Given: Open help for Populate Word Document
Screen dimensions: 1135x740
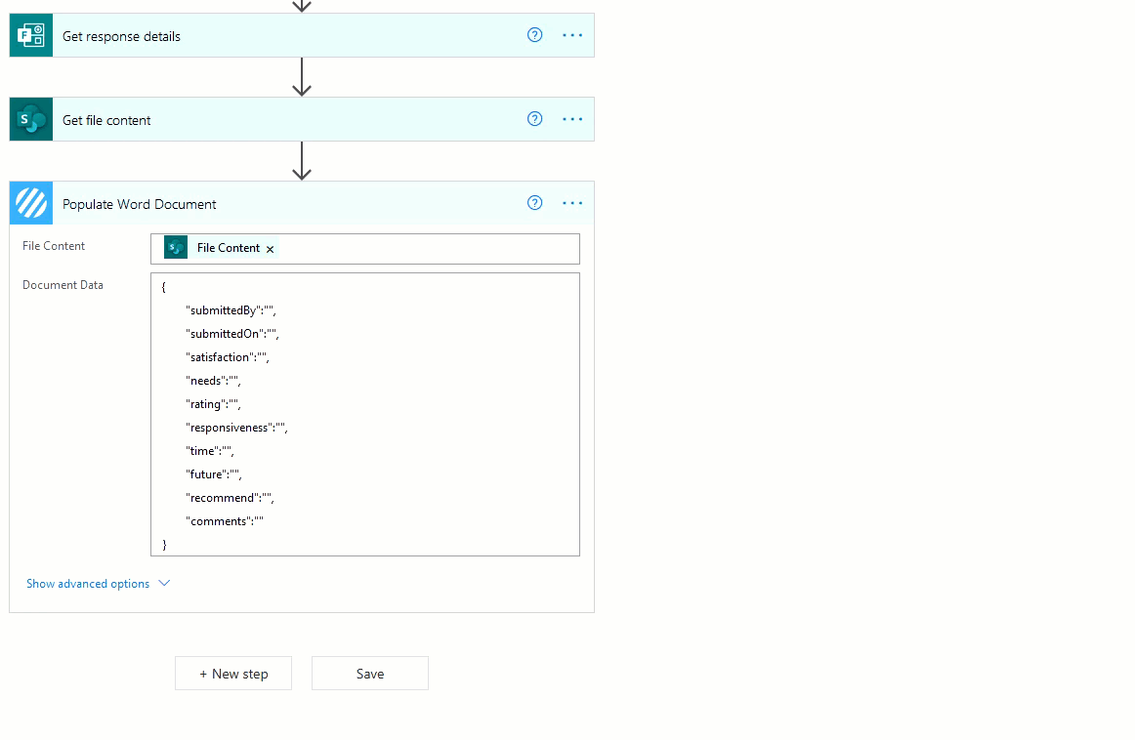Looking at the screenshot, I should (535, 202).
